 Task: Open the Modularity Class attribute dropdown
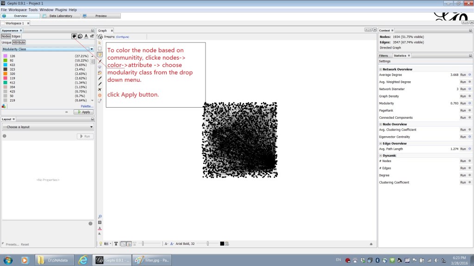[48, 49]
